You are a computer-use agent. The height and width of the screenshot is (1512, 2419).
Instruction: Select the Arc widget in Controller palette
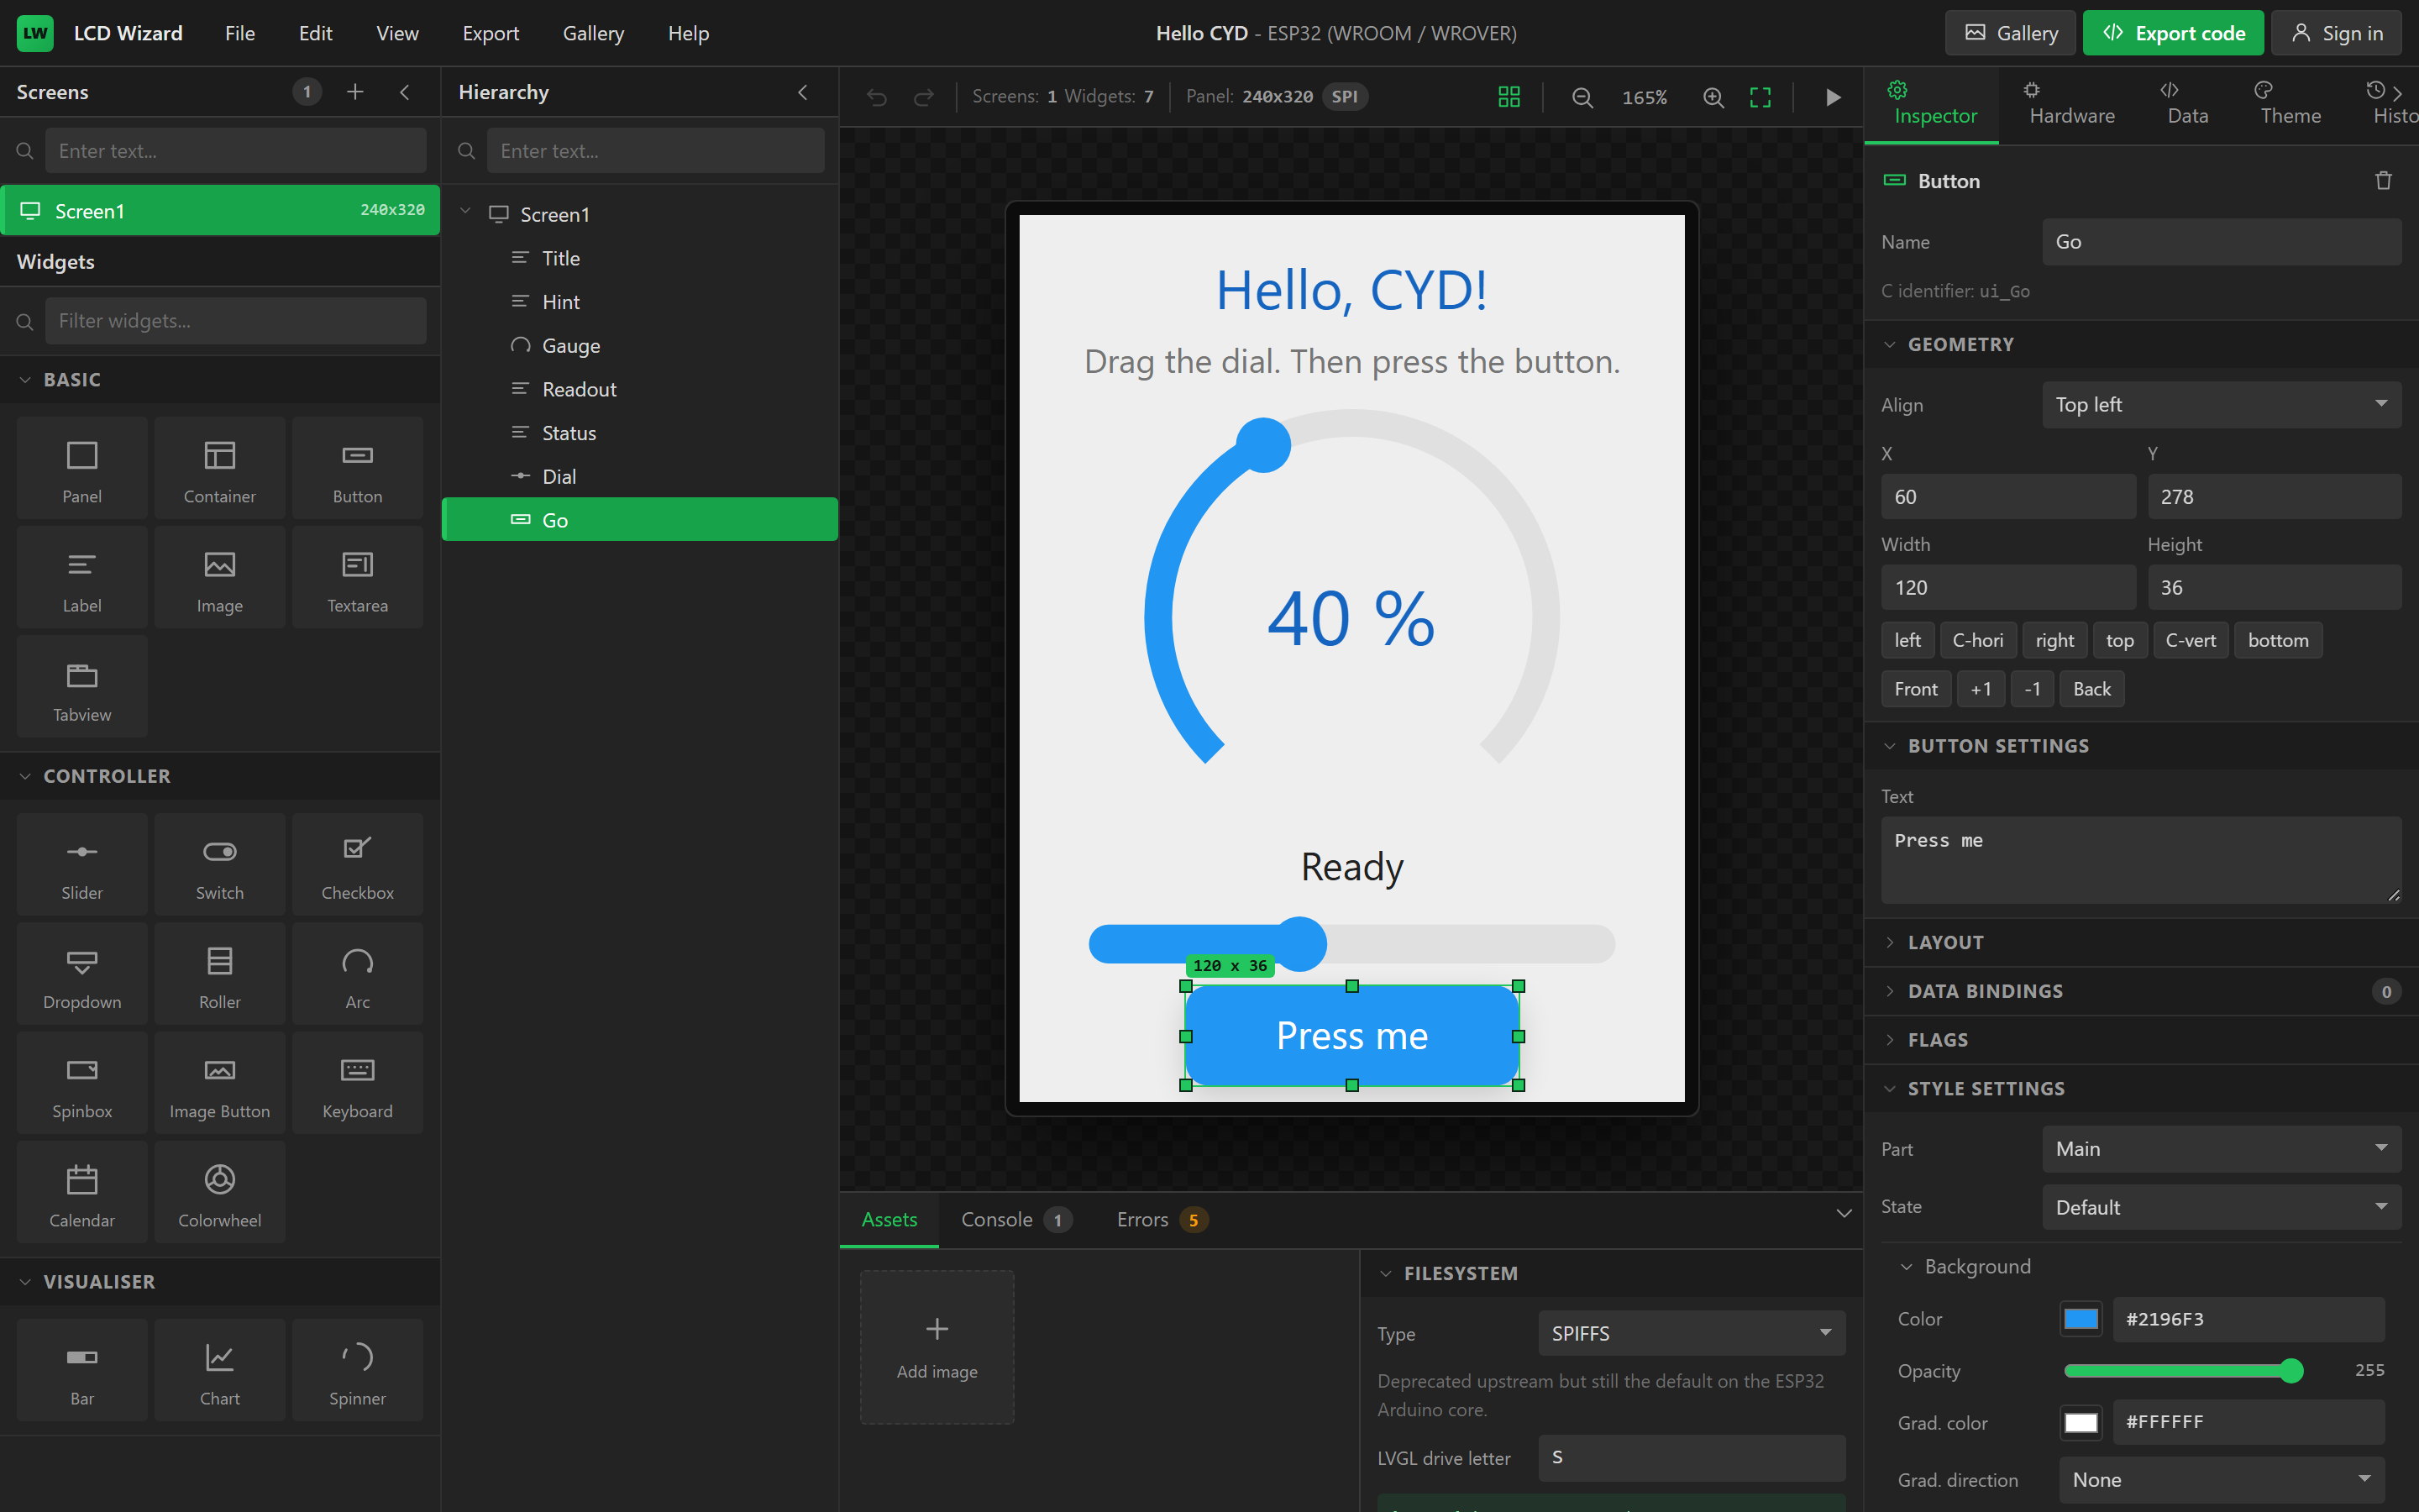point(357,973)
